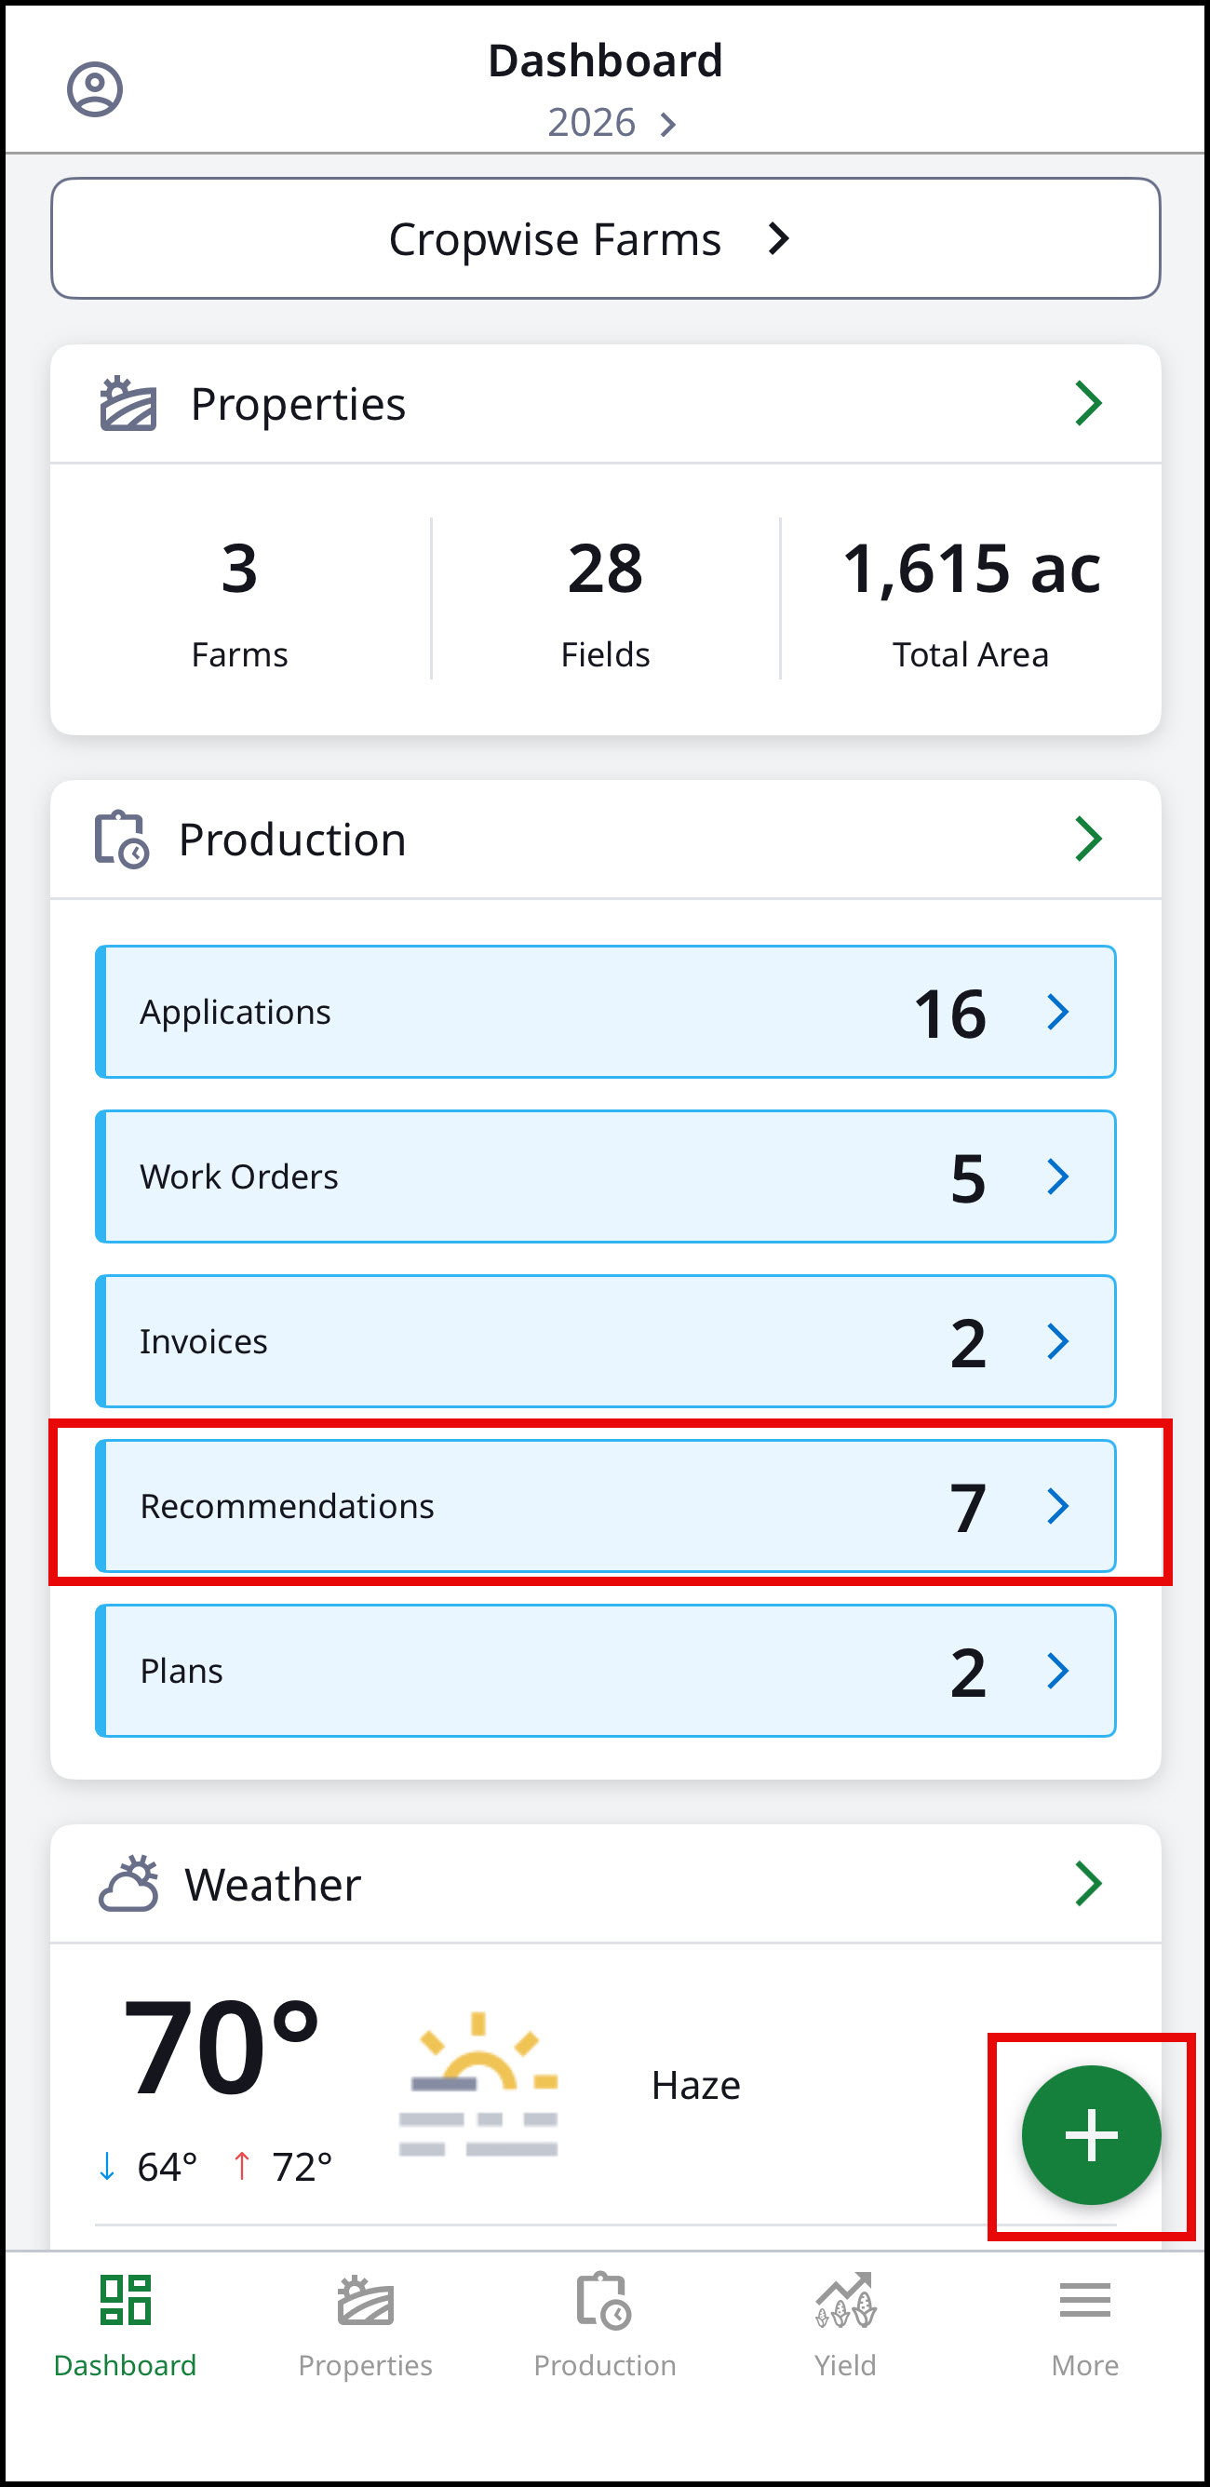Open the Work Orders row

click(606, 1176)
